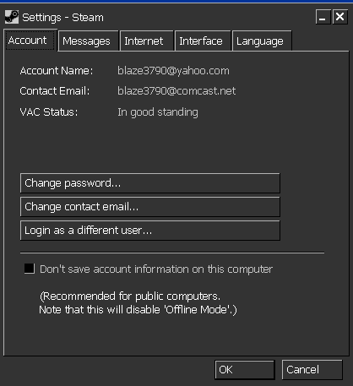Image resolution: width=353 pixels, height=386 pixels.
Task: Click the Steam logo icon in title bar
Action: (12, 17)
